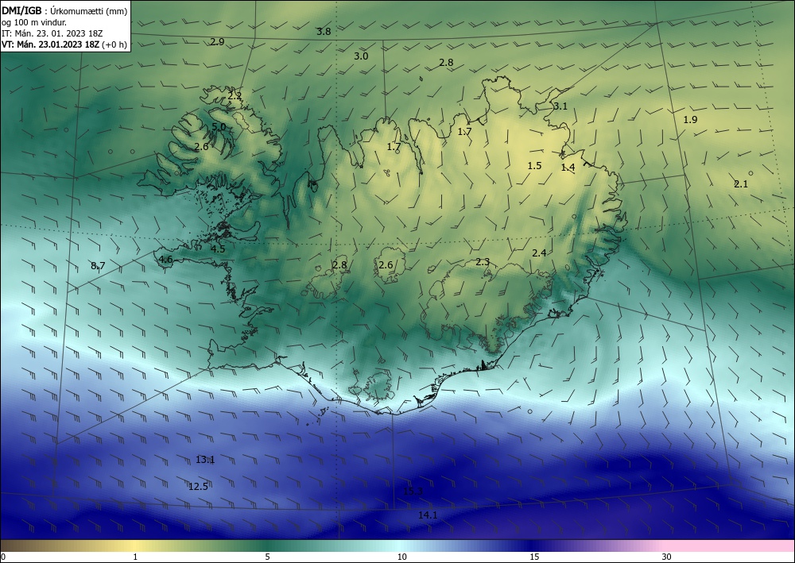Click the map value 8.7
The height and width of the screenshot is (563, 795).
click(x=98, y=266)
